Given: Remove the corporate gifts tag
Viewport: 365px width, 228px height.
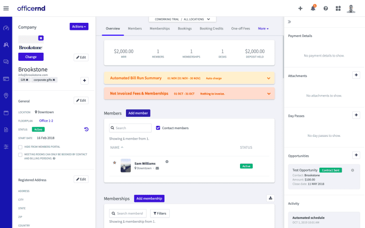Looking at the screenshot, I should pos(54,80).
